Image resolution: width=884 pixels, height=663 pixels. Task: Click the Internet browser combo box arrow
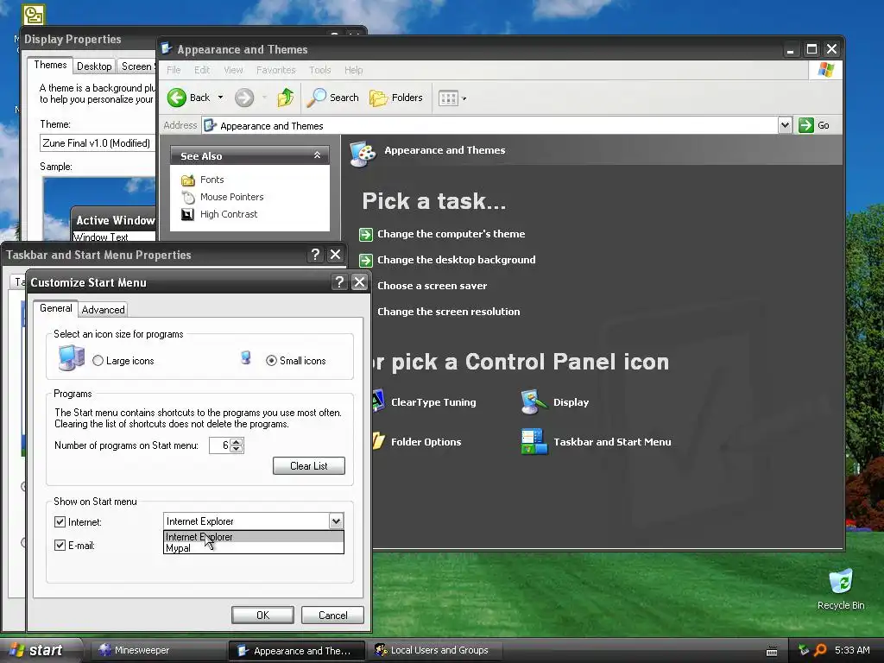[336, 521]
